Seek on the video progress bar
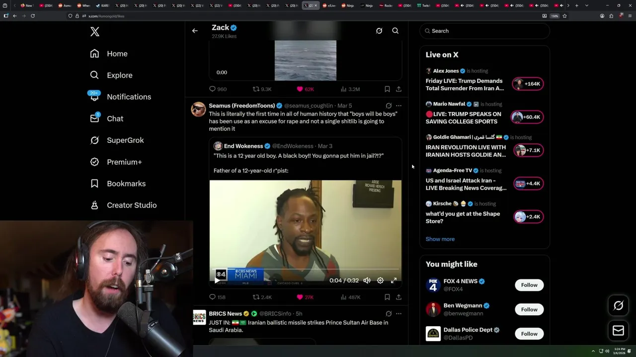 click(x=306, y=269)
